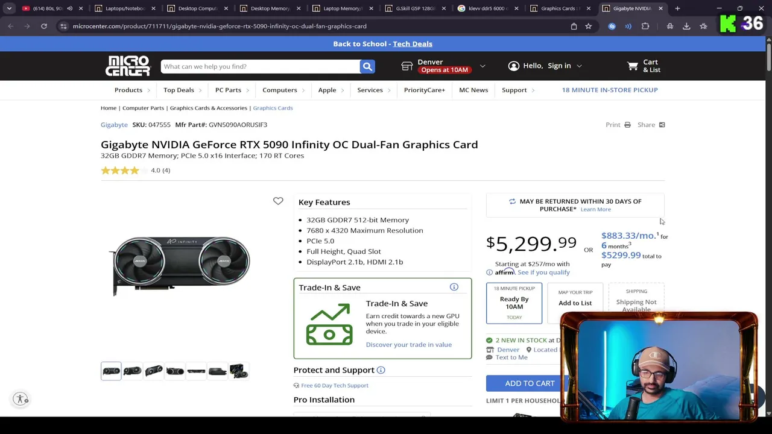Add product to wishlist with heart icon
The image size is (772, 434).
tap(278, 201)
